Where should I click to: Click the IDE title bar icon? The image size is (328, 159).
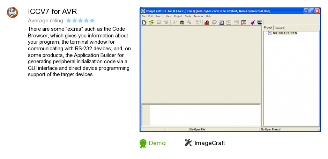point(143,11)
